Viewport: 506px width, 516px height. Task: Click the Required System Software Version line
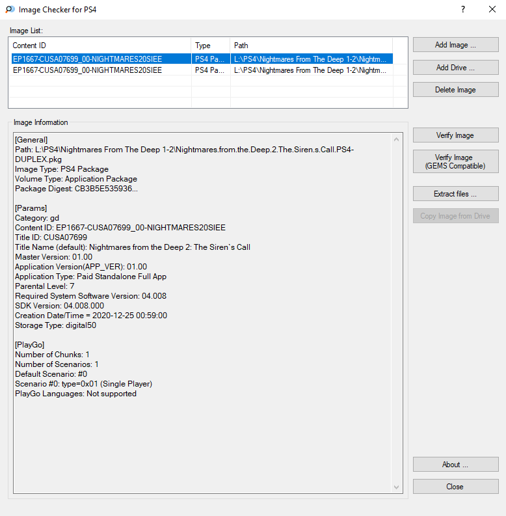[x=91, y=296]
